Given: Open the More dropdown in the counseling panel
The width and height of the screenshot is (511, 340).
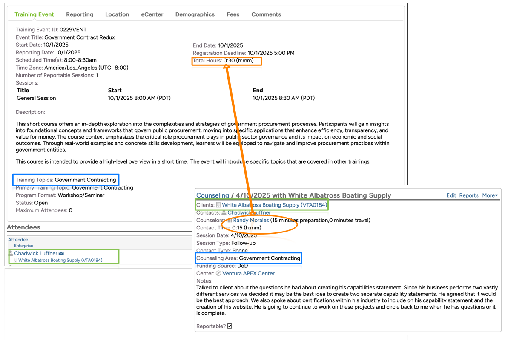Looking at the screenshot, I should (x=490, y=195).
